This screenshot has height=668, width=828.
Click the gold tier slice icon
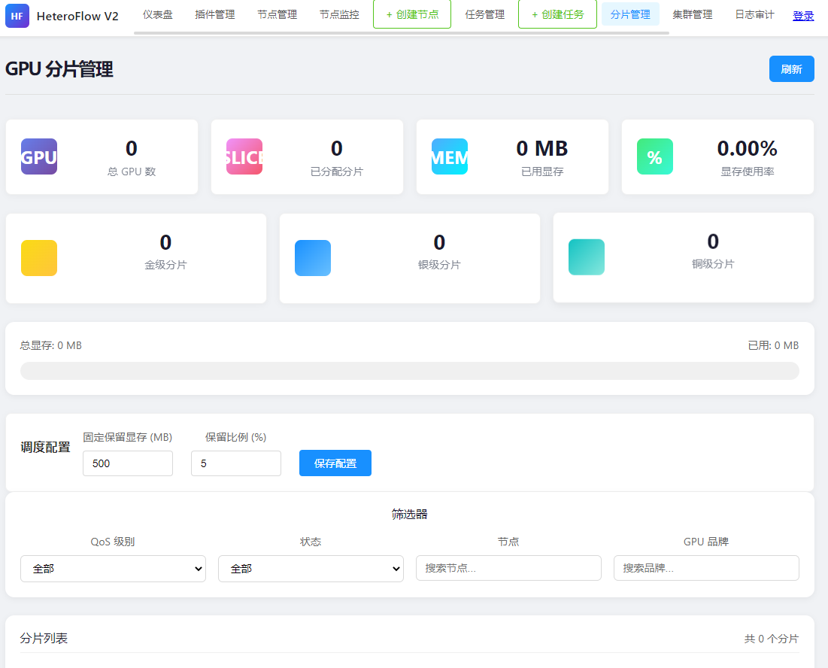tap(39, 258)
